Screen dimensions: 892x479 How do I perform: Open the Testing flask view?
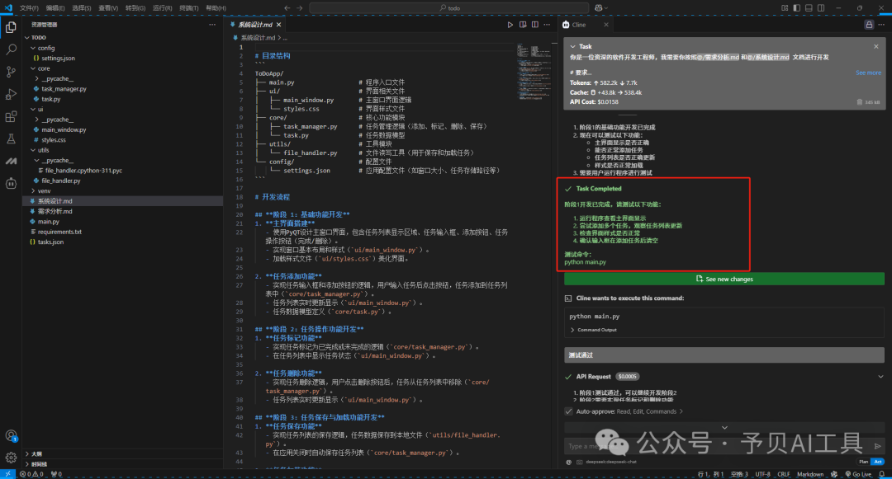pos(11,139)
